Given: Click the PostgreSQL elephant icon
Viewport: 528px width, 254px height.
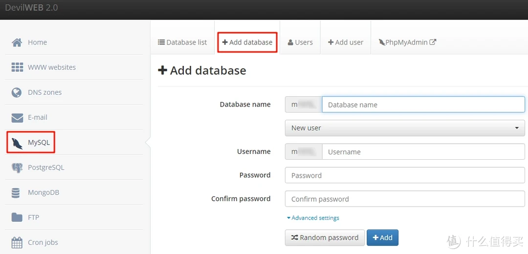Looking at the screenshot, I should click(17, 168).
